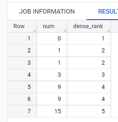Click row number 6 cell

(22, 99)
